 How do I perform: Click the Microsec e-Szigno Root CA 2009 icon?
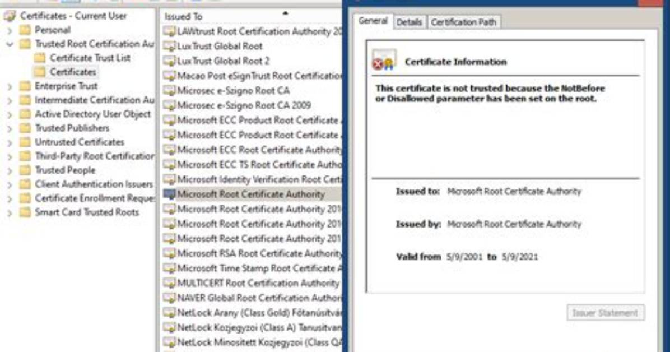pyautogui.click(x=169, y=105)
